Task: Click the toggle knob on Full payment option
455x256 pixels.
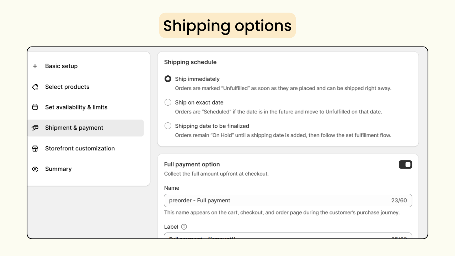Action: [408, 164]
